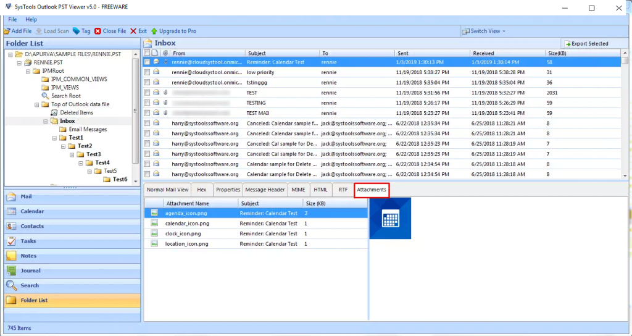
Task: Click the email list vertical scrollbar
Action: pyautogui.click(x=625, y=114)
